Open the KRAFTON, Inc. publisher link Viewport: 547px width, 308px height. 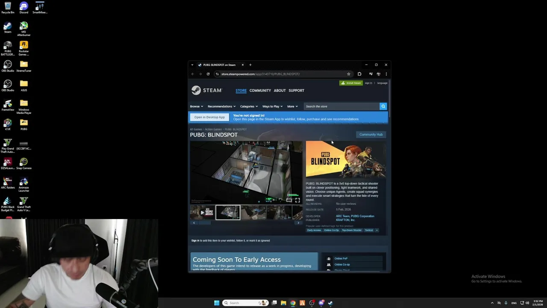[x=345, y=220]
